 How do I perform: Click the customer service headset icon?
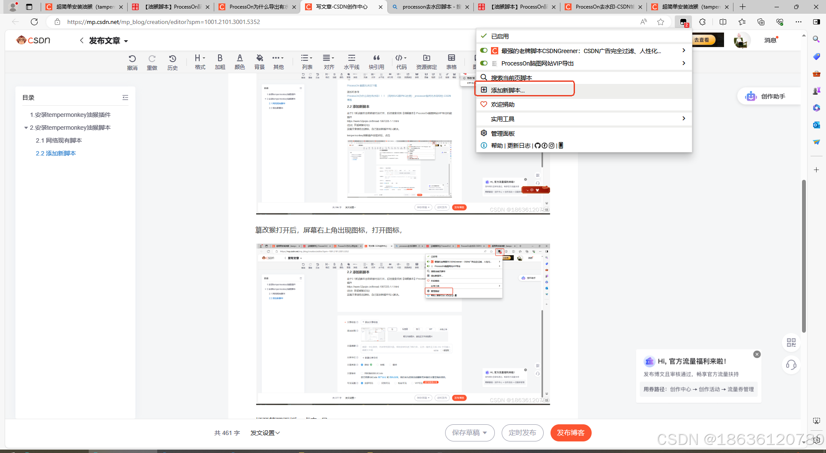[791, 365]
